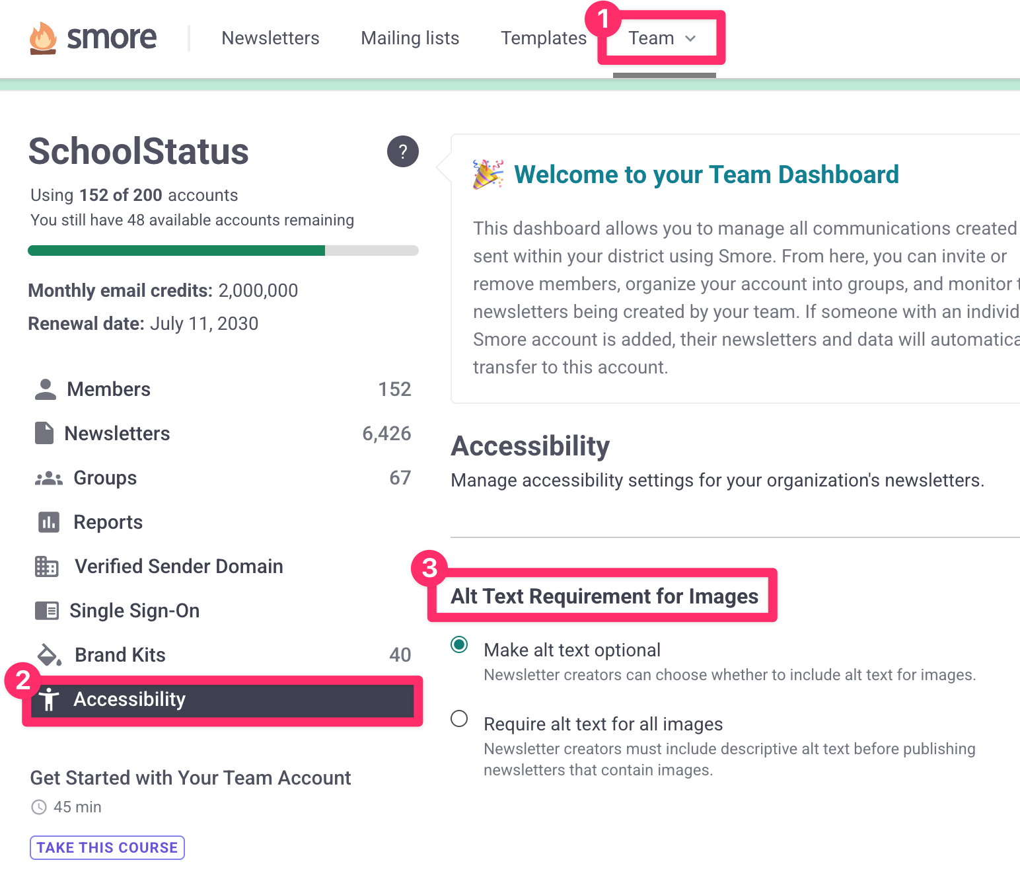Go to Mailing lists in top navigation
1020x891 pixels.
pos(410,38)
